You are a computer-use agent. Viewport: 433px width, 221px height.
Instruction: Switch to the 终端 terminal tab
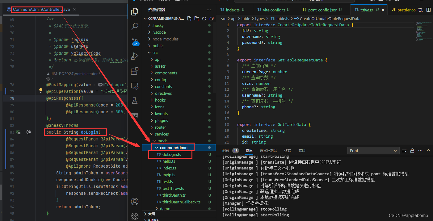[x=288, y=151]
